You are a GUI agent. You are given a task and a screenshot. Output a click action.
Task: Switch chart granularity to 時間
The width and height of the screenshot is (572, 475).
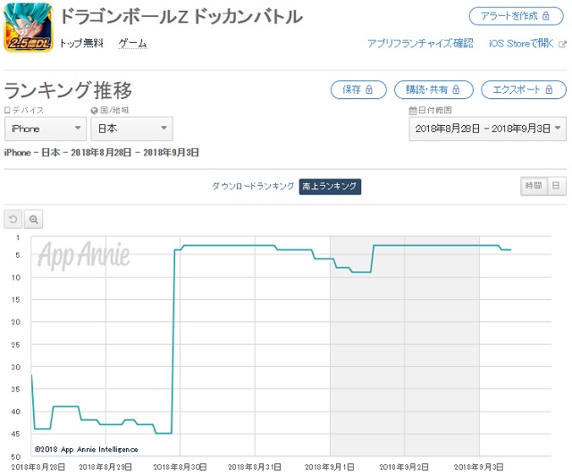click(x=533, y=186)
